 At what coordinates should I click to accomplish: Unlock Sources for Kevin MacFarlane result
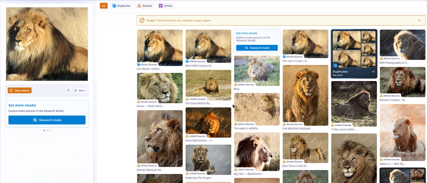tap(196, 136)
